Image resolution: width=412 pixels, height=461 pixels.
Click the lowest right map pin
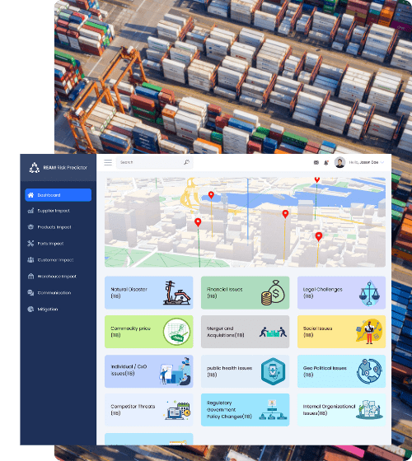click(319, 236)
